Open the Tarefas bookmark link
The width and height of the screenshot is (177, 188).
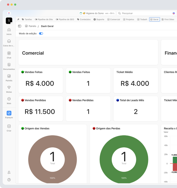pyautogui.click(x=27, y=19)
